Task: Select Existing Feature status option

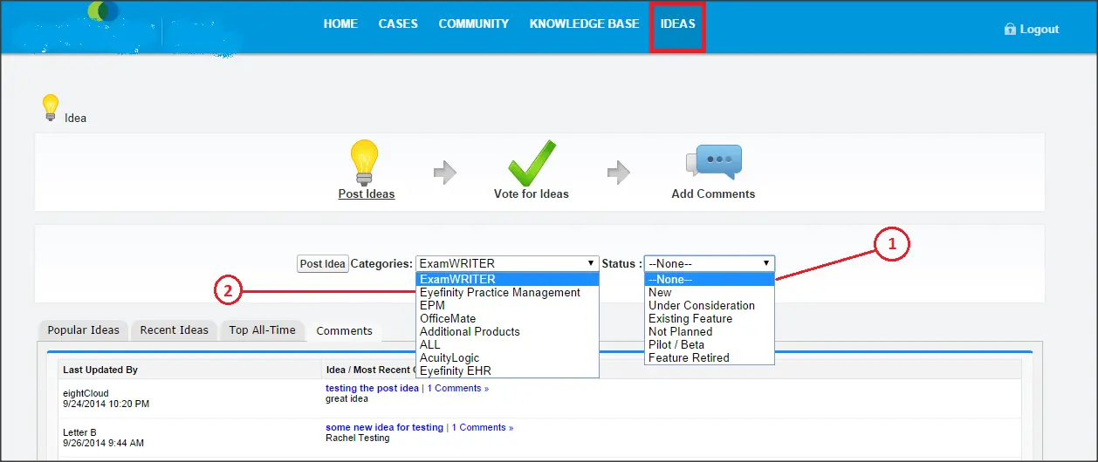Action: 710,318
